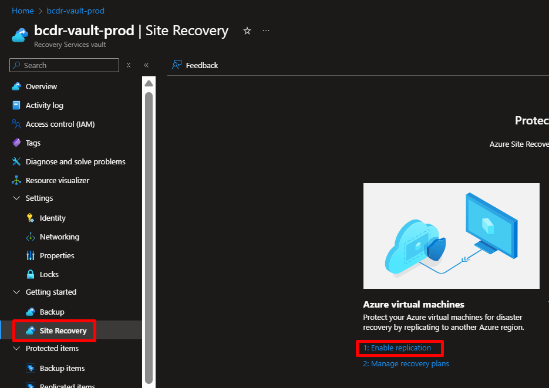
Task: Click the '1: Enable replication' link
Action: 397,348
